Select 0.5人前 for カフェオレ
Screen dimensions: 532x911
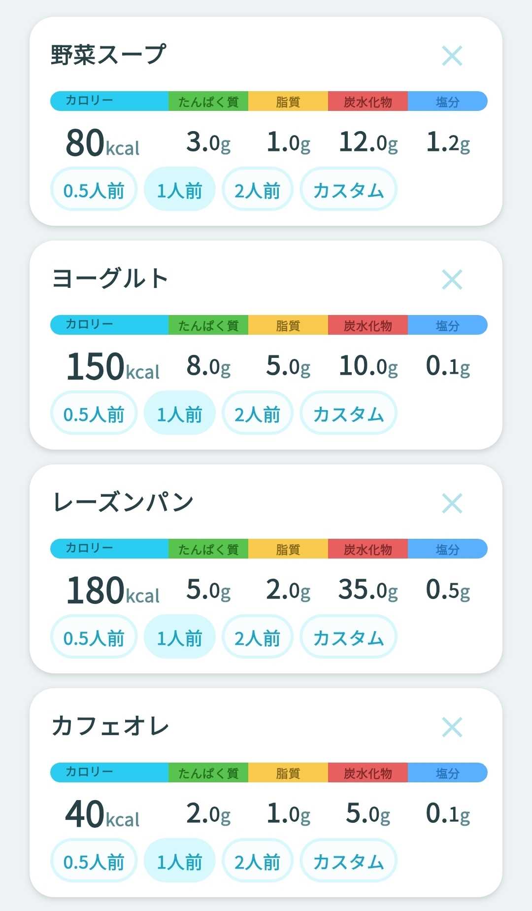[94, 861]
